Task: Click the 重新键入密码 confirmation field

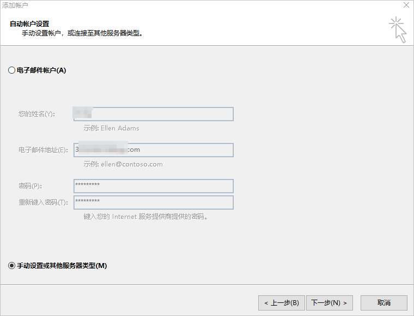Action: [x=153, y=202]
